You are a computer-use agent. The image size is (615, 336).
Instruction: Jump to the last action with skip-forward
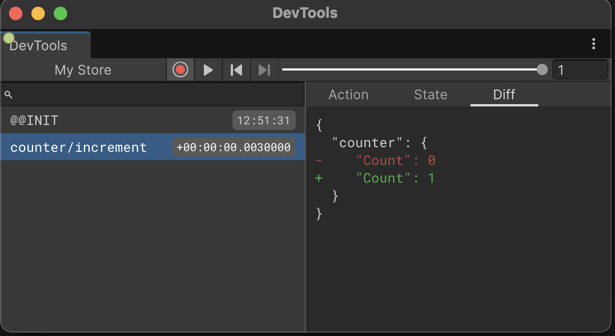pos(263,69)
